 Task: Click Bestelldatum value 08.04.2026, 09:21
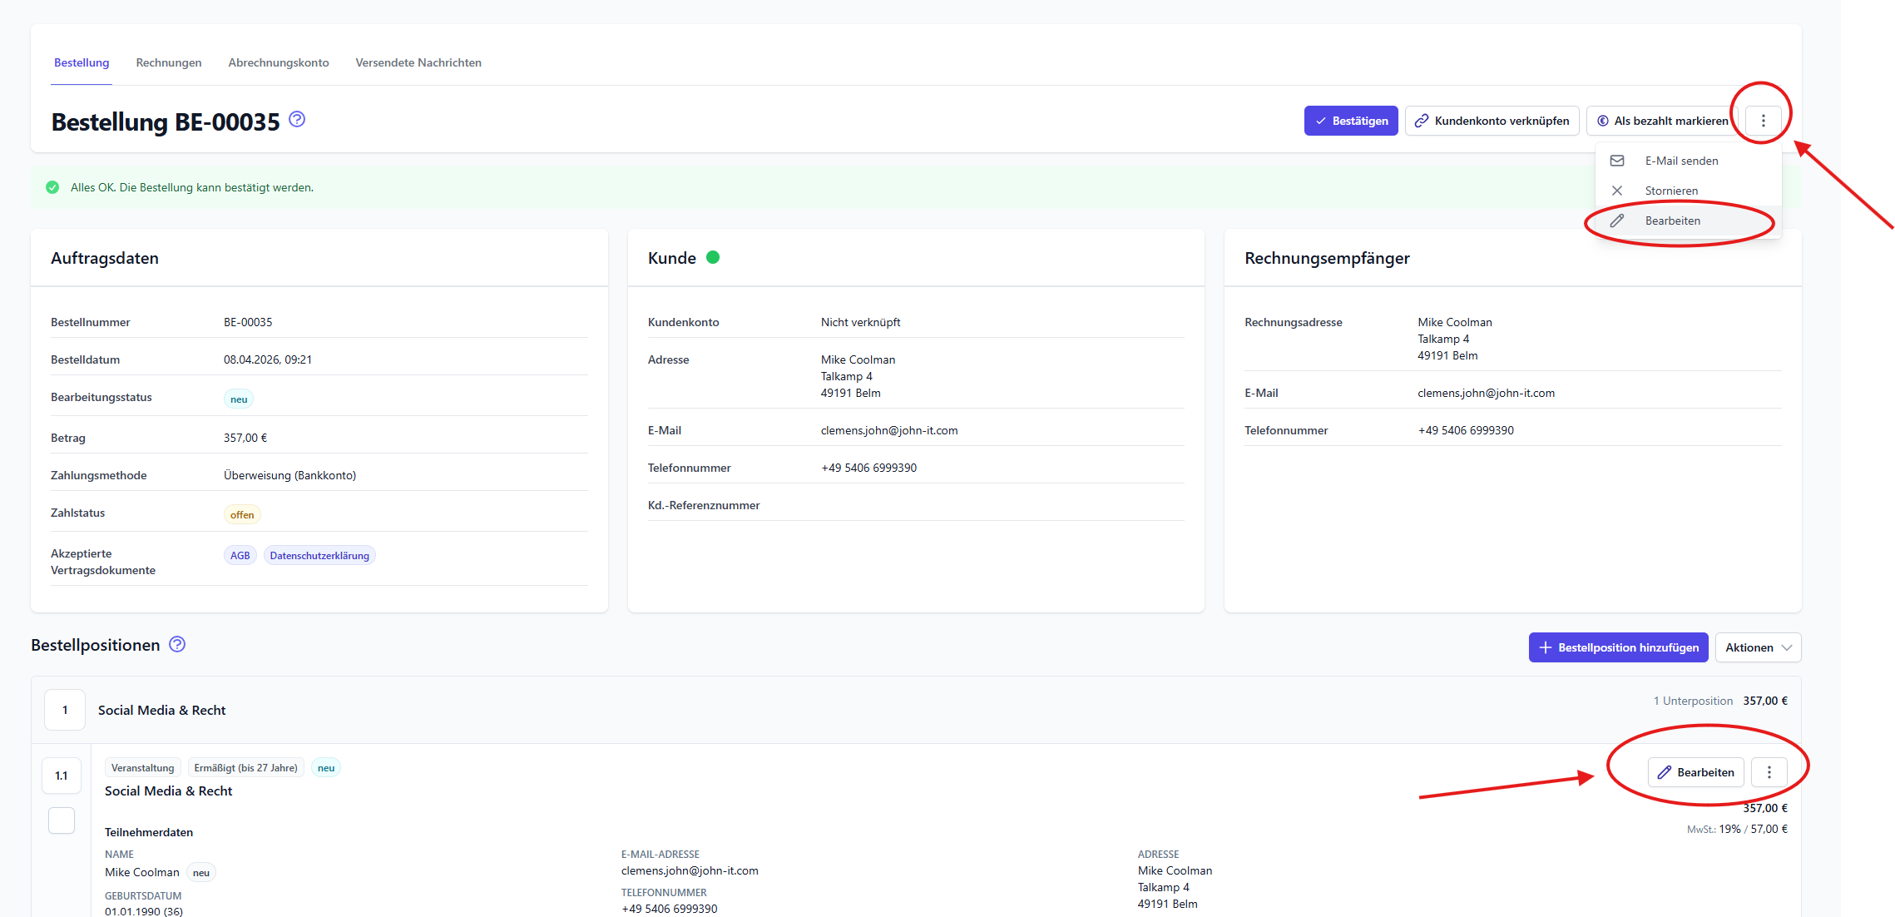[x=268, y=359]
